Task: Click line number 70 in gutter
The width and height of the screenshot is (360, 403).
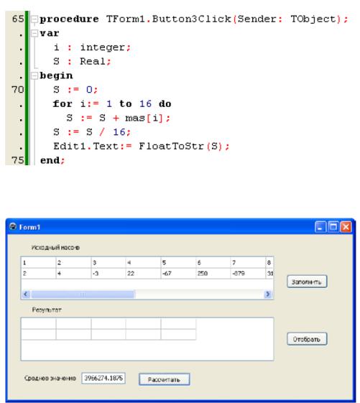Action: tap(18, 90)
